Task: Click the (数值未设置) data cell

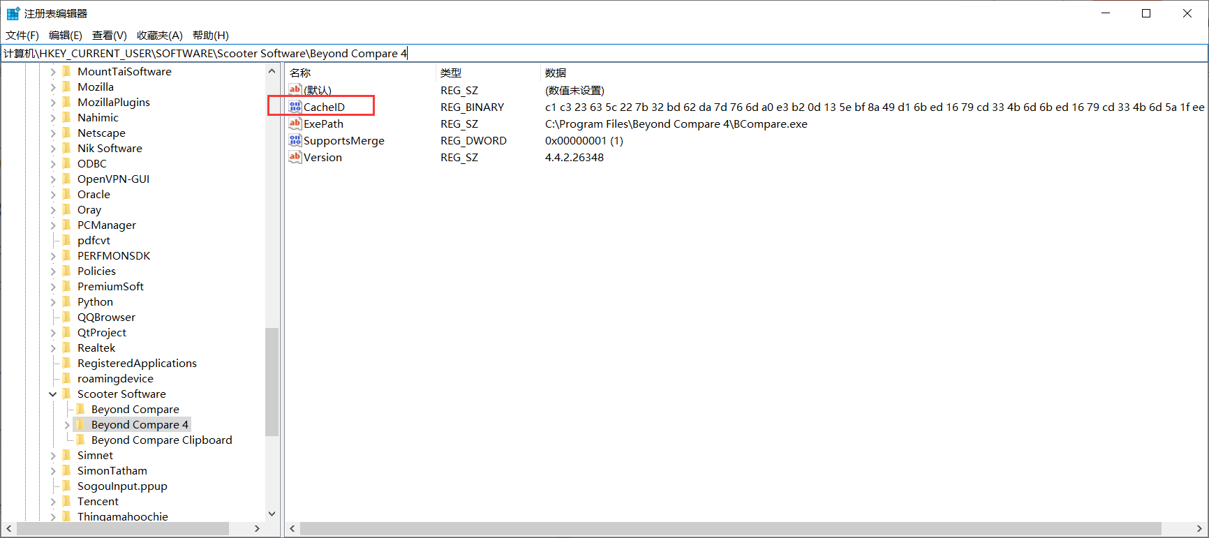Action: [574, 90]
